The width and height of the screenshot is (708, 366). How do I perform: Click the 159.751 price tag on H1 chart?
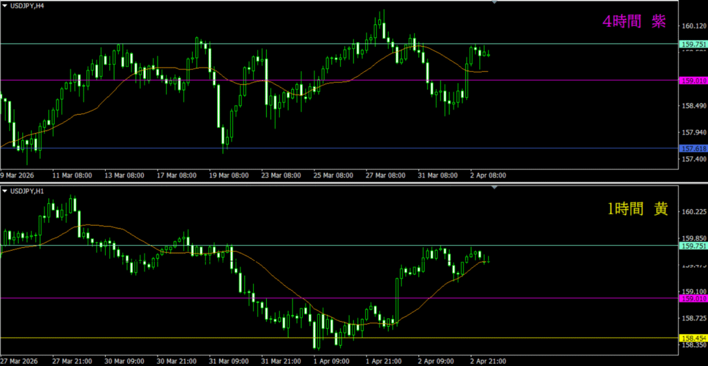693,246
